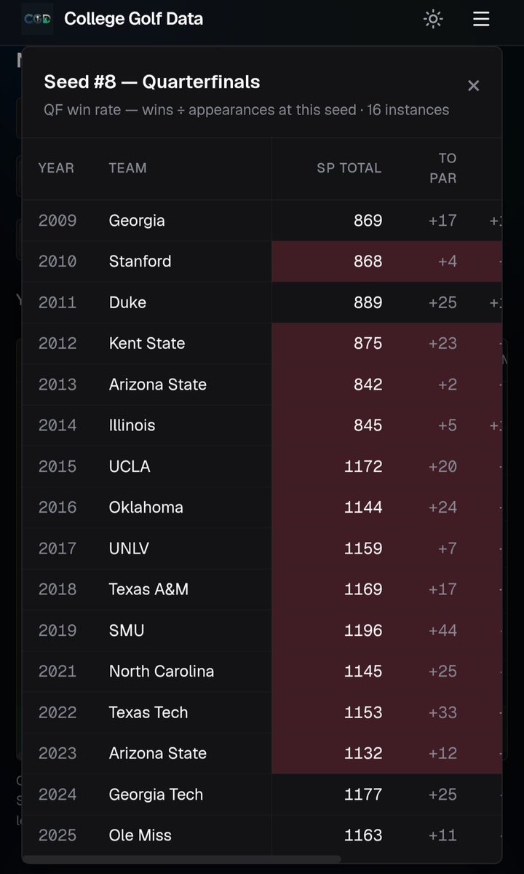This screenshot has width=524, height=874.
Task: Select the 2019 SMU row
Action: pyautogui.click(x=262, y=631)
